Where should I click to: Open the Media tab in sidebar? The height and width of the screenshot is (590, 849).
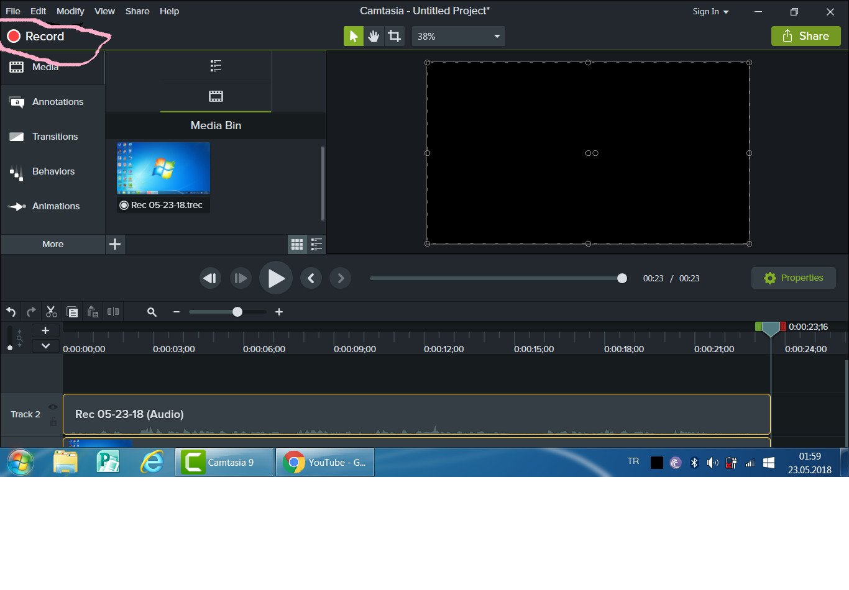tap(52, 67)
